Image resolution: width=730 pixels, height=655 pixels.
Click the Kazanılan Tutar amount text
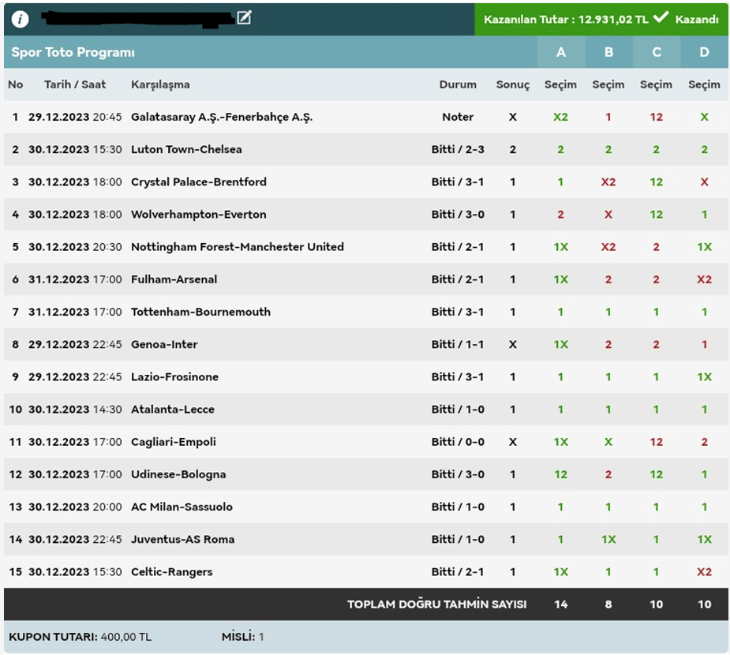pos(566,19)
